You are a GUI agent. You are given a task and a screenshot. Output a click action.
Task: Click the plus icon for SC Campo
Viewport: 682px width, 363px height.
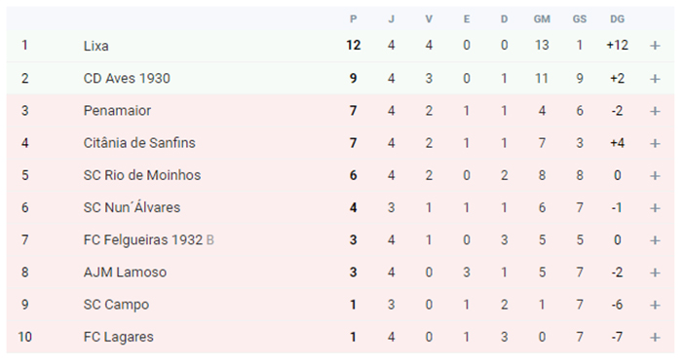(655, 305)
